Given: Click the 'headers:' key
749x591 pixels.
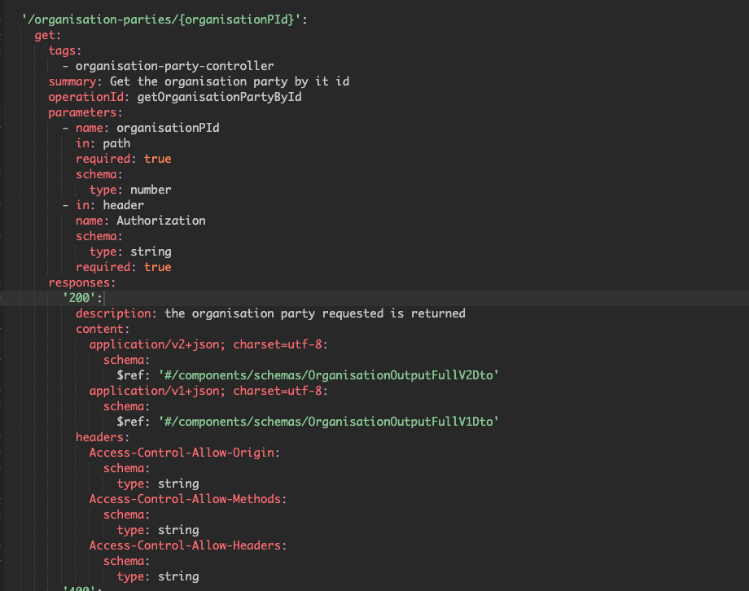Looking at the screenshot, I should (x=103, y=438).
